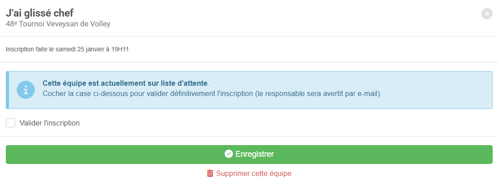Click the "Cocher la case ci-dessous" instruction sentence

coord(212,94)
